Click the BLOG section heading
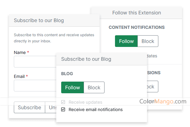190x127 pixels. pyautogui.click(x=67, y=74)
